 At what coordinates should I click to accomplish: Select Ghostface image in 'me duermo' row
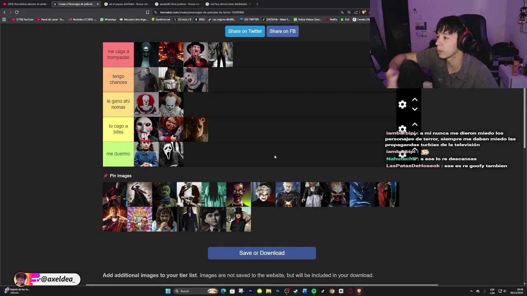(x=171, y=154)
